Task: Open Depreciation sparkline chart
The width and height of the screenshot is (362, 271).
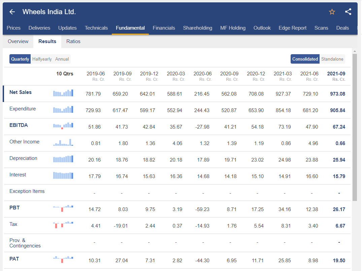Action: (x=63, y=159)
